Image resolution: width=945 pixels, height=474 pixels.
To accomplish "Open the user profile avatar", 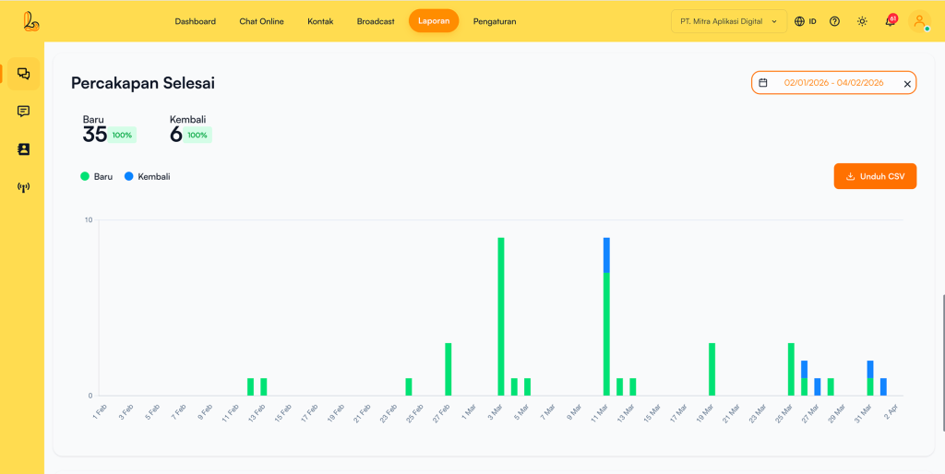I will point(919,21).
